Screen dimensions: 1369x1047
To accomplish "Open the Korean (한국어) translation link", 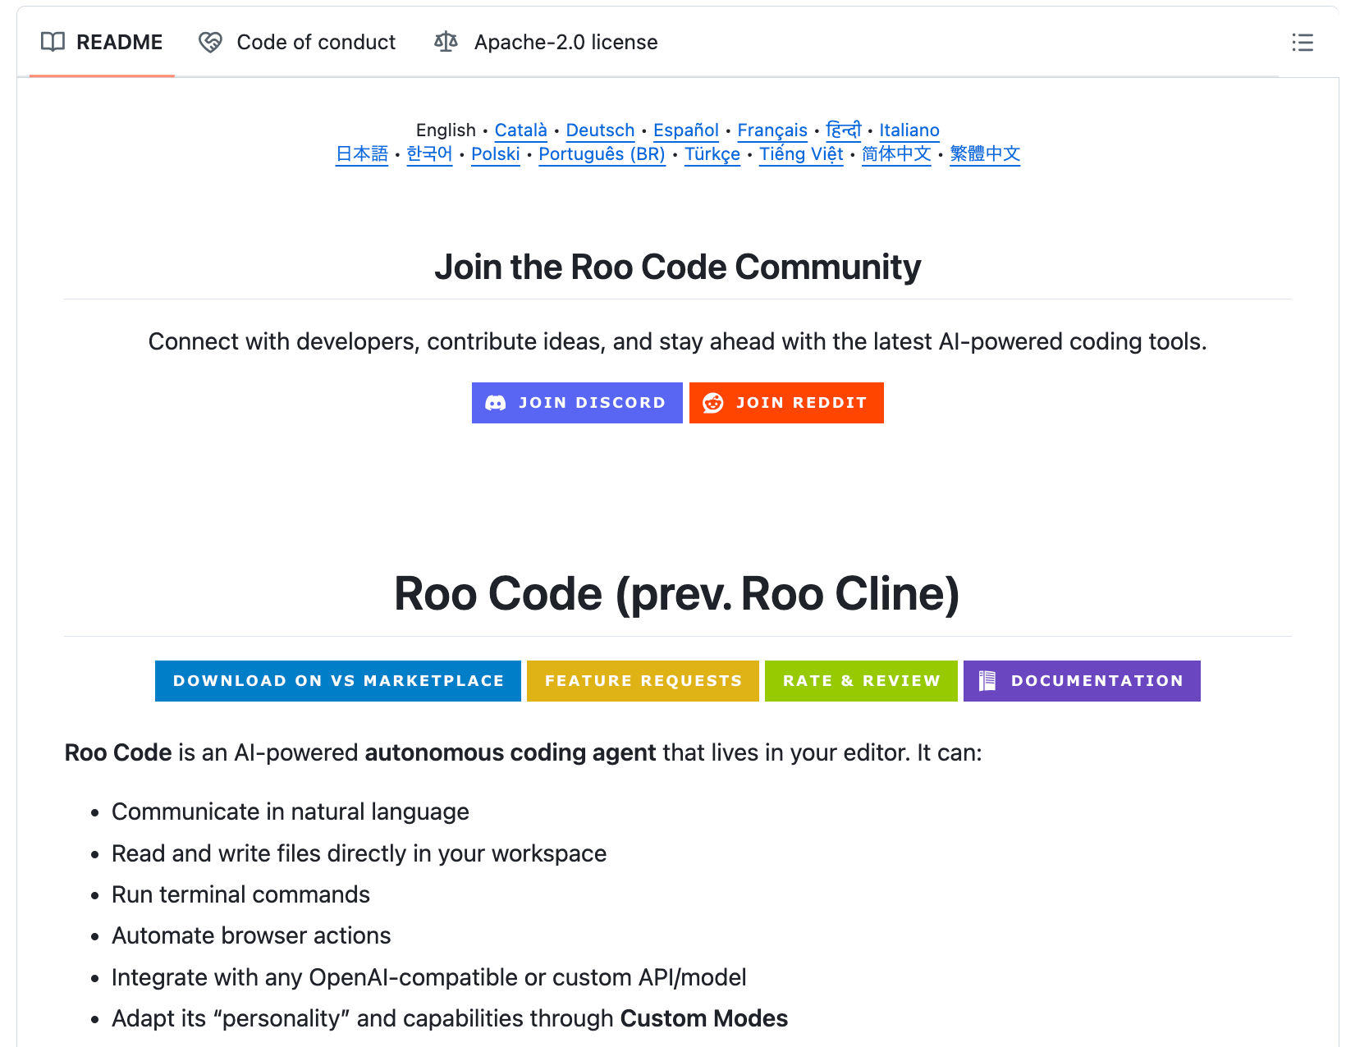I will [429, 154].
